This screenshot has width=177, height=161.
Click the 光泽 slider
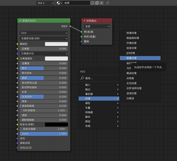pyautogui.click(x=44, y=92)
